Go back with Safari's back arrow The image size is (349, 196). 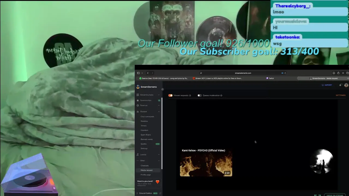148,73
